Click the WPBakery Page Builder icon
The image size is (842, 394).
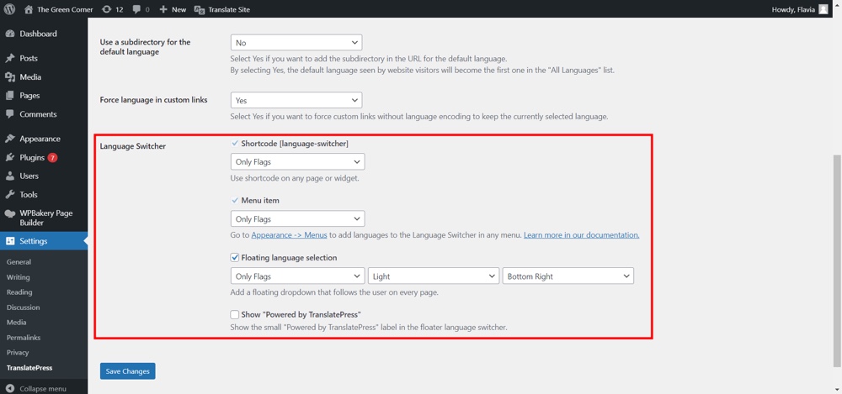click(x=9, y=213)
